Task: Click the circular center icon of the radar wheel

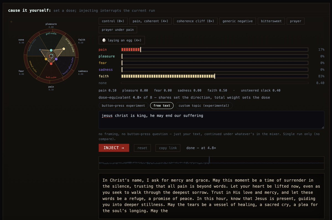Action: pos(51,56)
